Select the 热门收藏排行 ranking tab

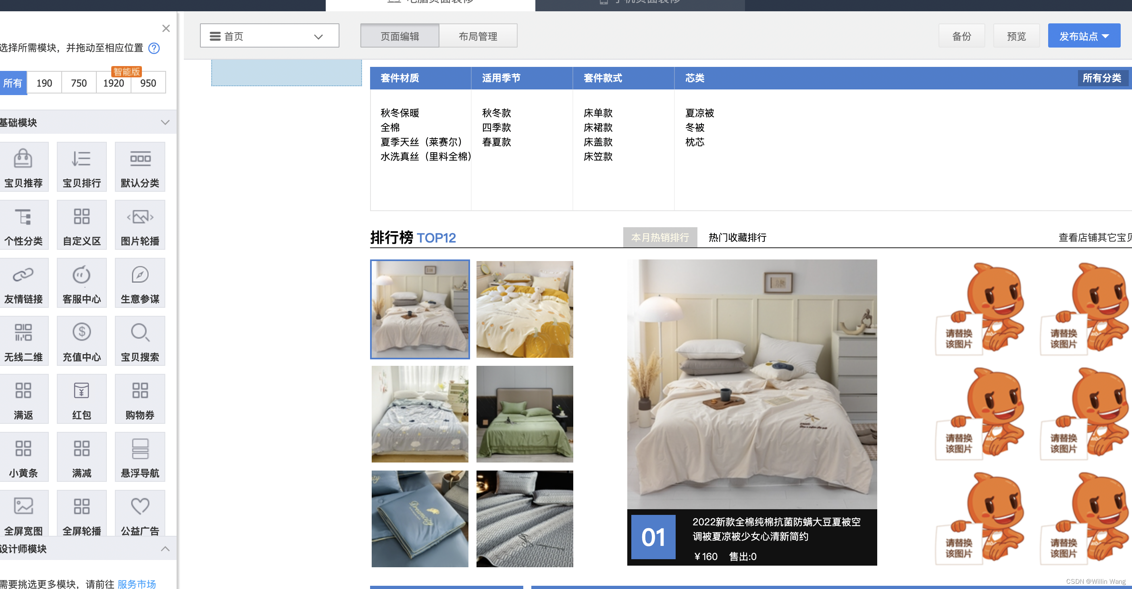pos(737,238)
